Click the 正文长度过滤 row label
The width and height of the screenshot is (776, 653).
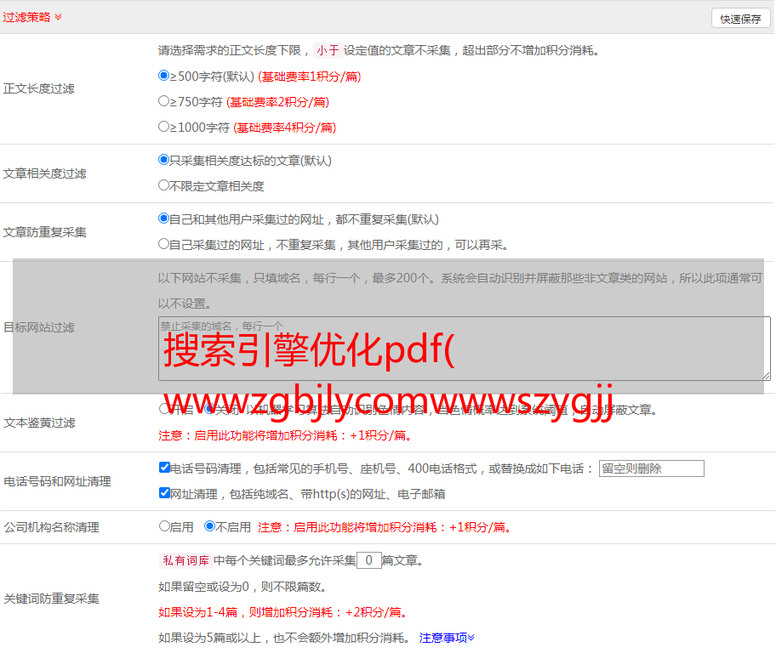(x=38, y=88)
